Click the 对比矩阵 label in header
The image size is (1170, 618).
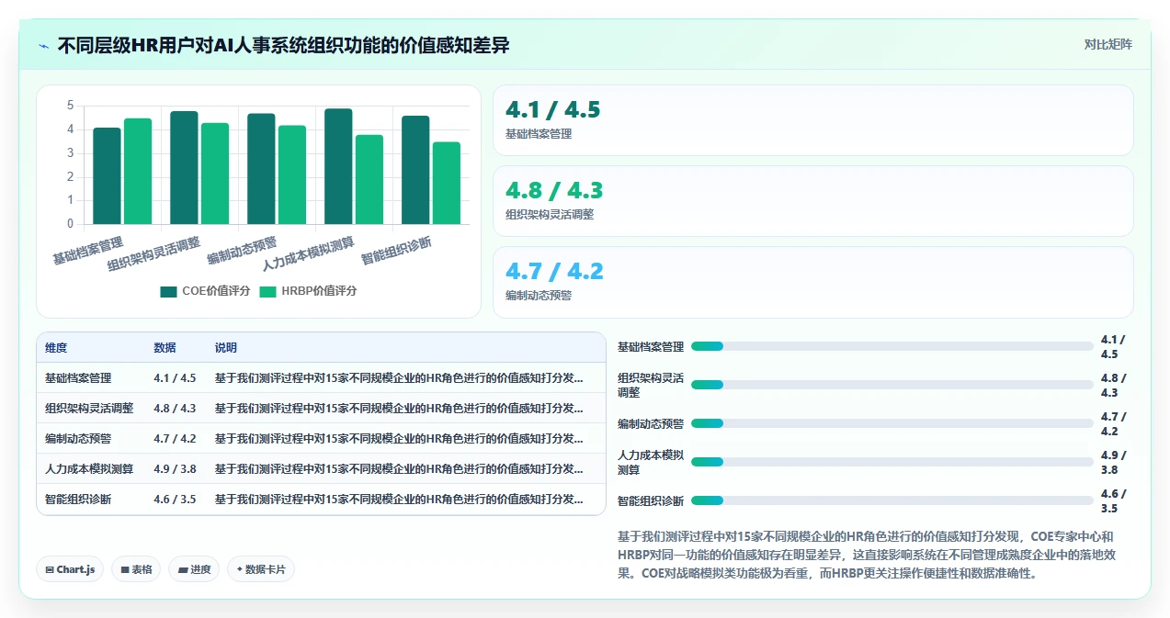point(1108,44)
